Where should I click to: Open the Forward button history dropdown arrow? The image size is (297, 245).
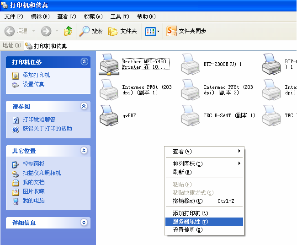pyautogui.click(x=57, y=31)
